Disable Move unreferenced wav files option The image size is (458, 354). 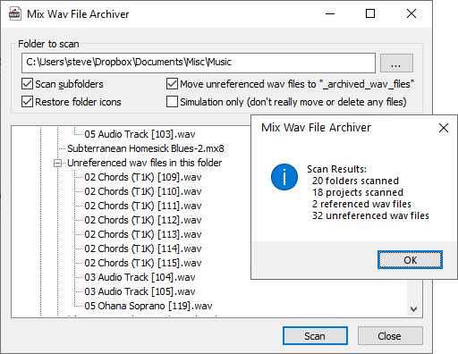(x=172, y=84)
